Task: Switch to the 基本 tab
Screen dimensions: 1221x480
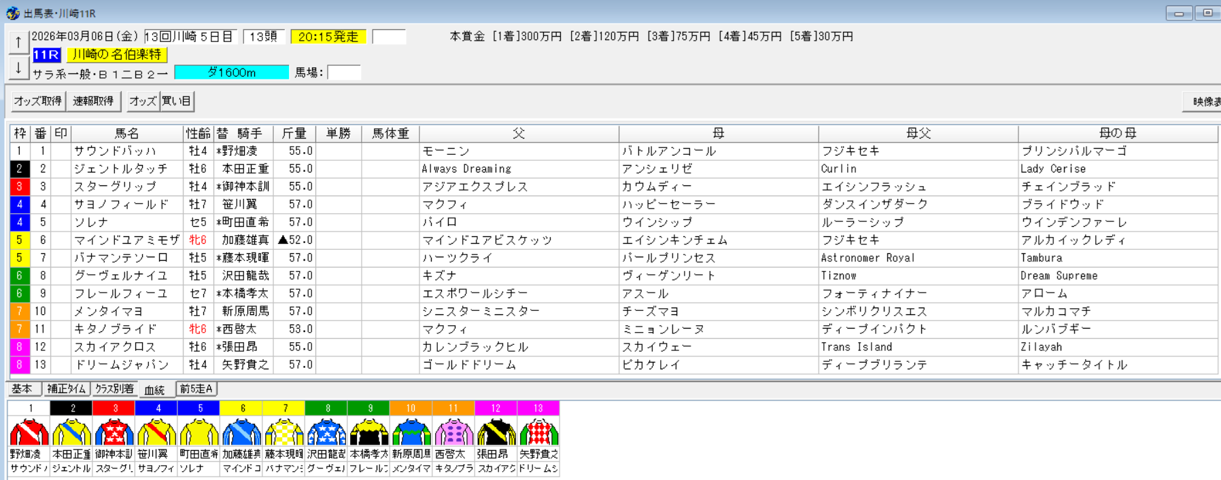Action: tap(22, 389)
